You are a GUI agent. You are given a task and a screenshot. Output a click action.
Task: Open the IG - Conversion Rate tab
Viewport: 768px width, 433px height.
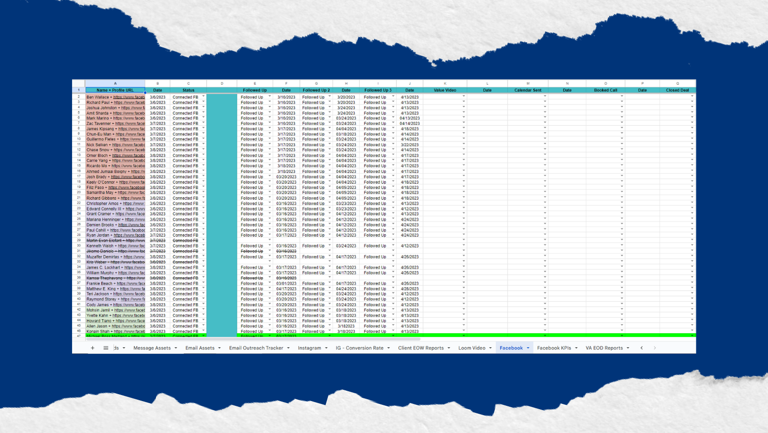[x=360, y=348]
